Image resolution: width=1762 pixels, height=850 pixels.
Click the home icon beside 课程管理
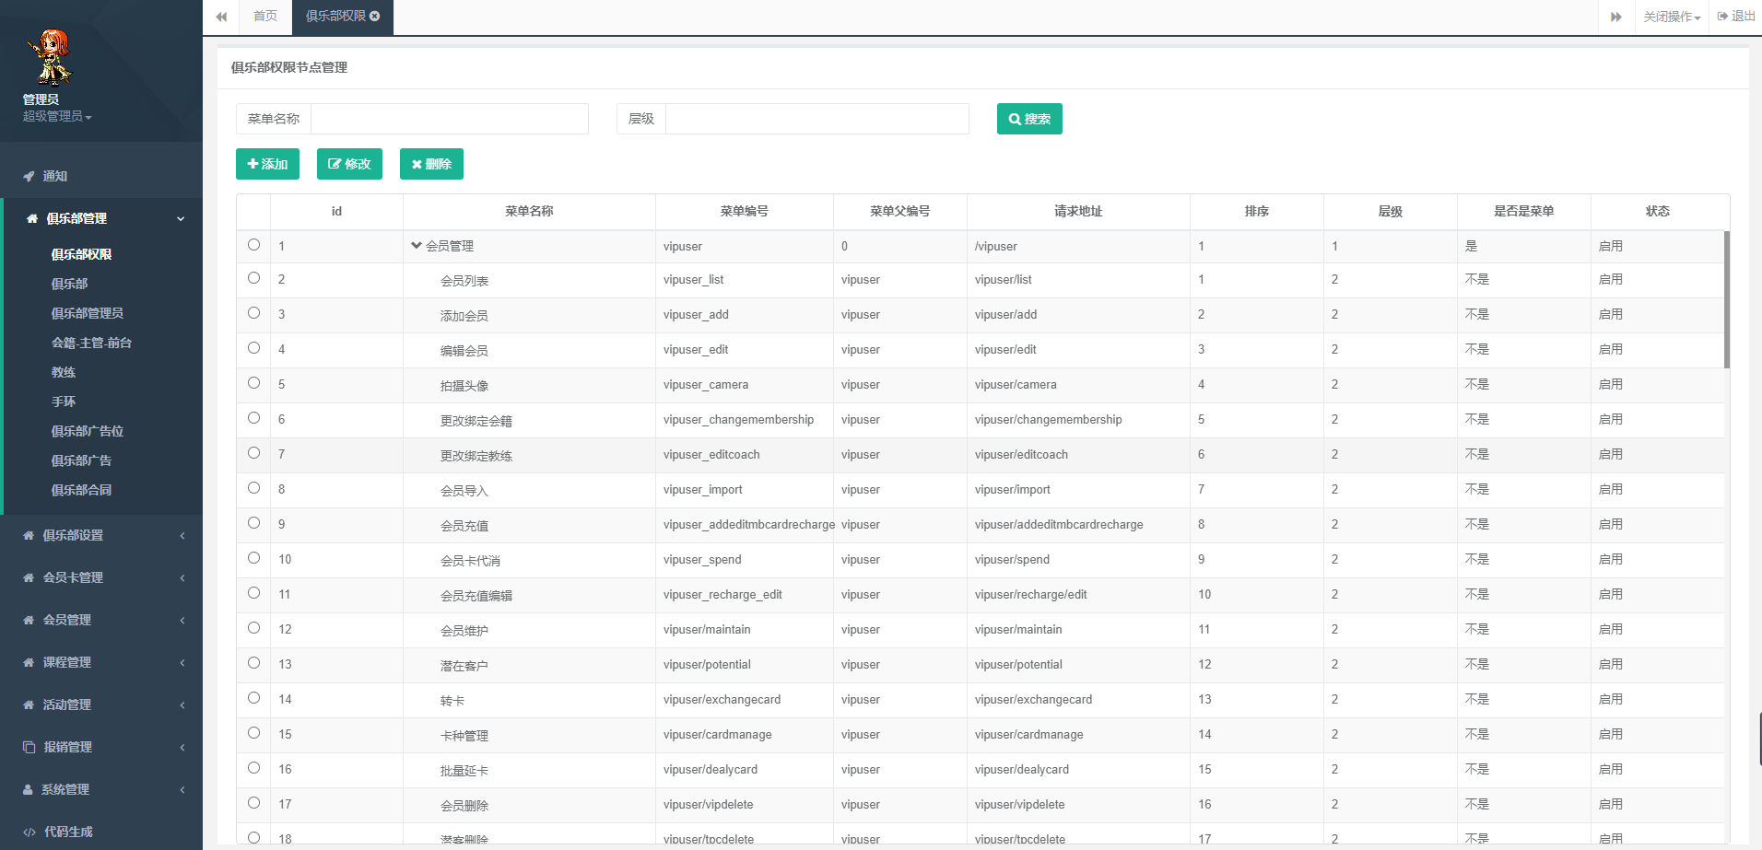click(x=29, y=662)
